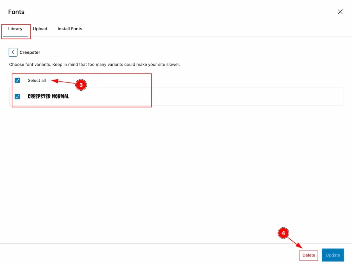
Task: Click the Fonts dialog title
Action: pyautogui.click(x=16, y=12)
